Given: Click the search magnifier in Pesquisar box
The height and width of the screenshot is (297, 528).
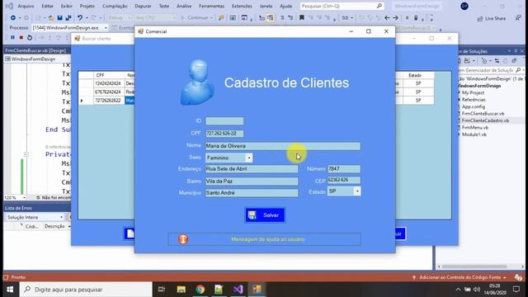Looking at the screenshot, I should [379, 6].
